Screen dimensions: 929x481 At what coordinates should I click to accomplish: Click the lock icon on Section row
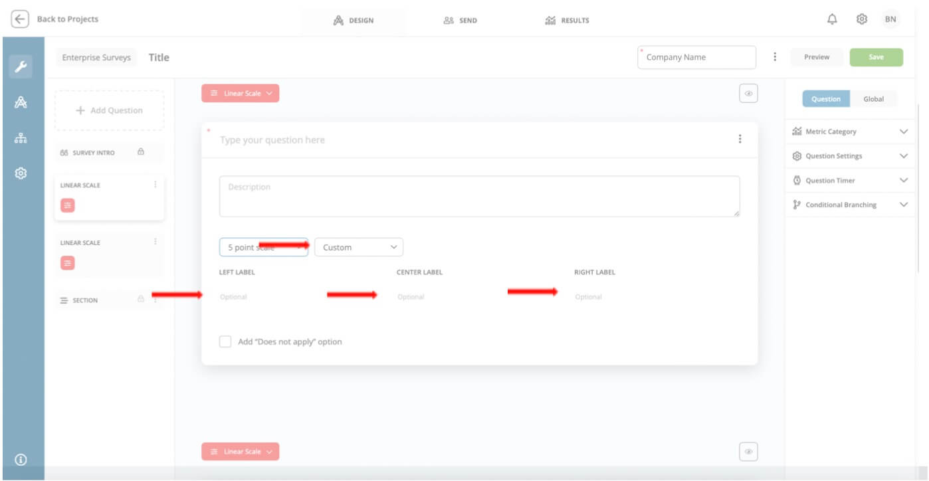pos(141,300)
